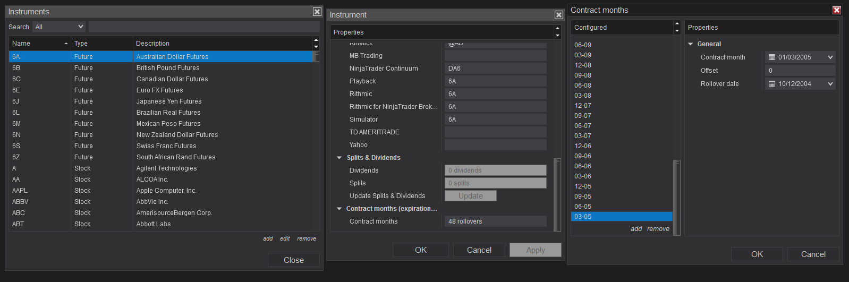Select configured contract month 12-08
The image size is (849, 282).
click(x=583, y=65)
